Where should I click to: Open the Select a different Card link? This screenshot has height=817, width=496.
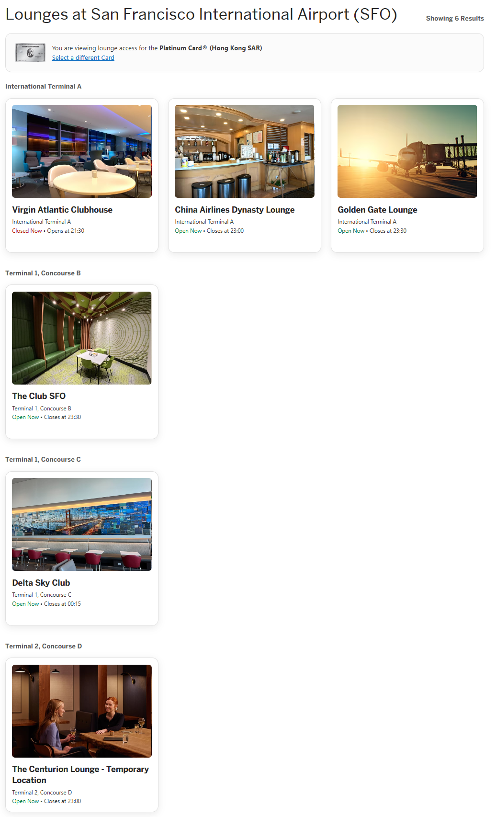[x=83, y=58]
